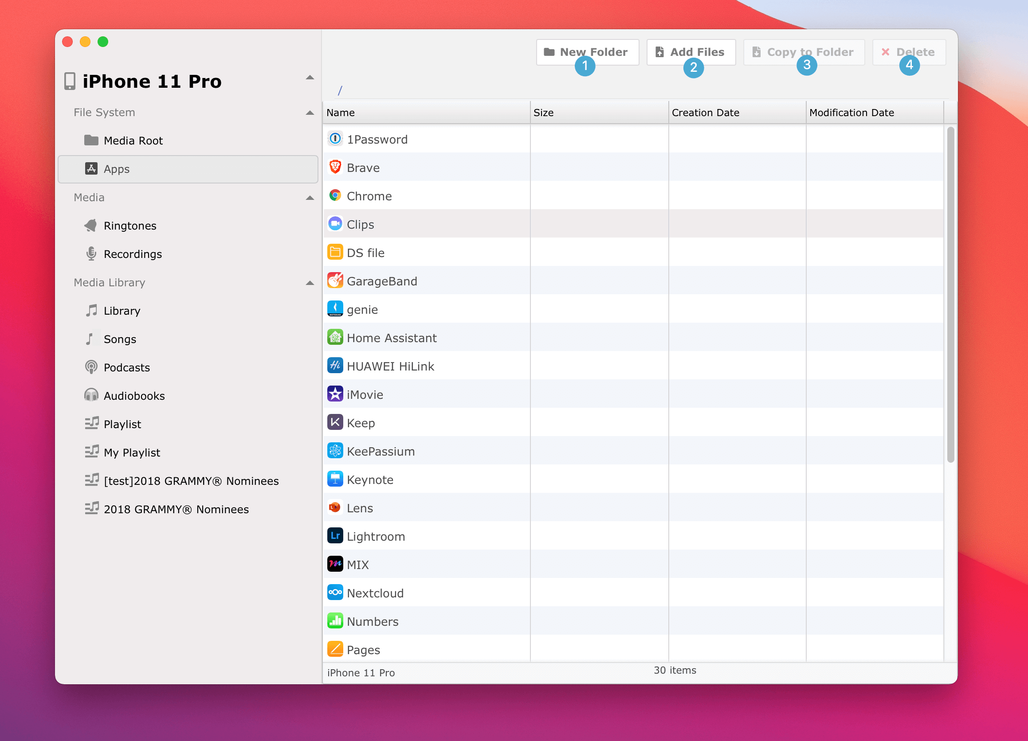Click the 30 items status text
This screenshot has width=1028, height=741.
(675, 670)
